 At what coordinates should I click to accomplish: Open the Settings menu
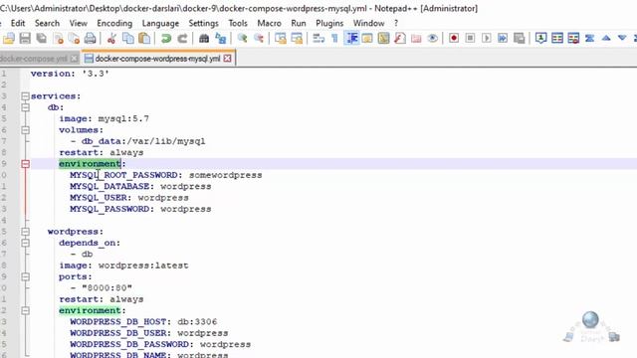click(203, 23)
